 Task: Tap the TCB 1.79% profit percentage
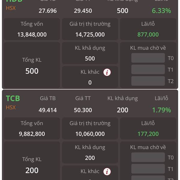(161, 110)
